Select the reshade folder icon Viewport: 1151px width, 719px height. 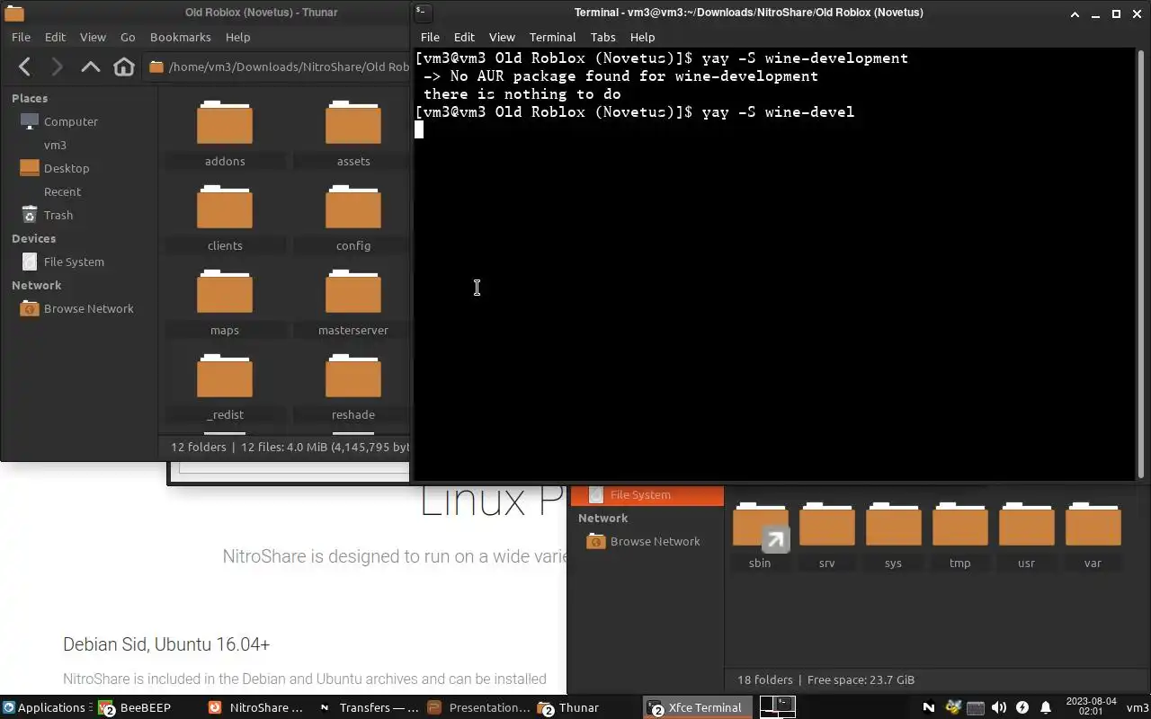pos(353,376)
